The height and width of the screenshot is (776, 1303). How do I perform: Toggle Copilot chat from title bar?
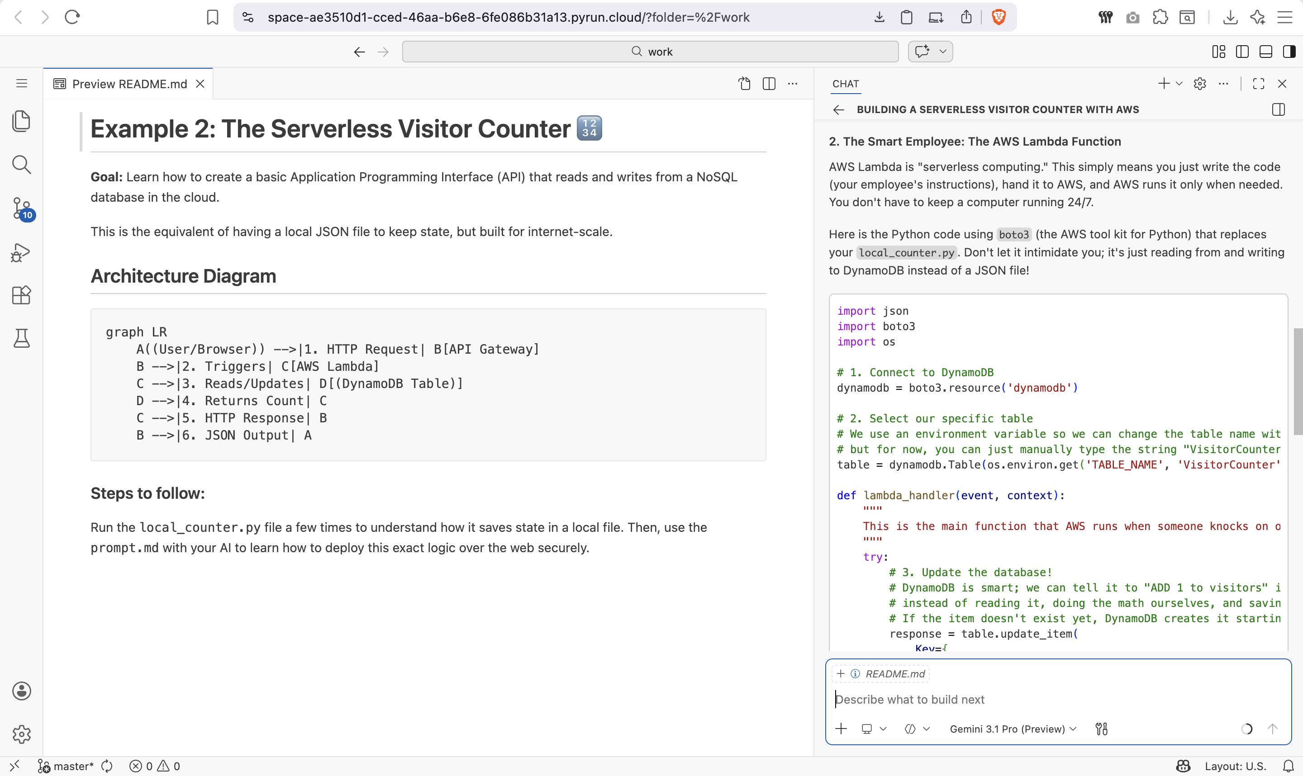922,51
